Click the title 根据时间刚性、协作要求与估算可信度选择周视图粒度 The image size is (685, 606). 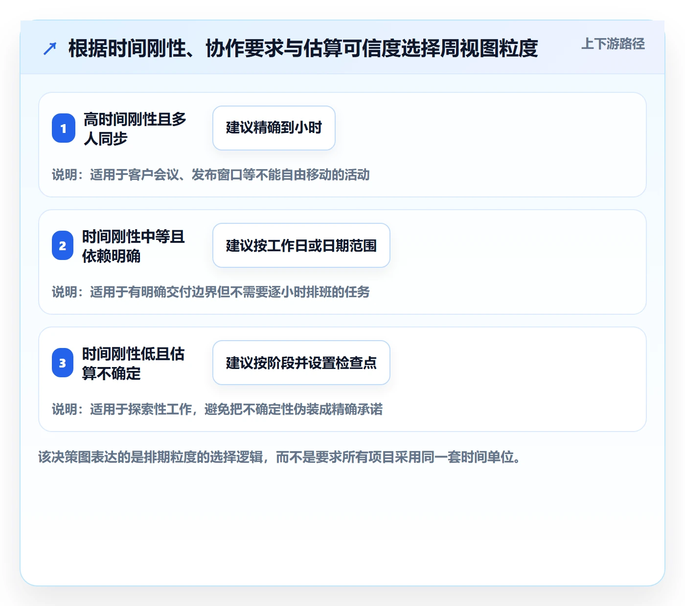(303, 48)
